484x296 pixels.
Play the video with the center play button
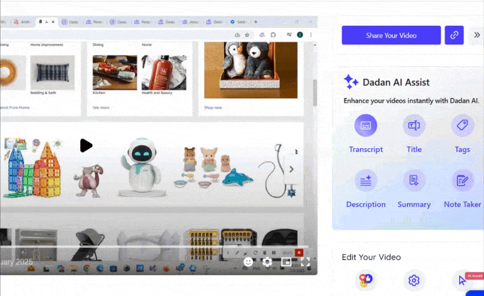[86, 145]
